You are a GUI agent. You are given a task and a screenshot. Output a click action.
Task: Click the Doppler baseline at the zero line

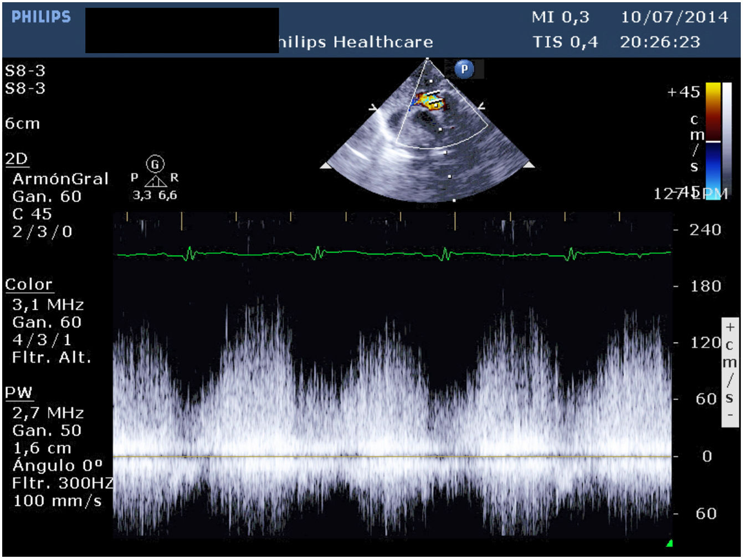tap(388, 457)
